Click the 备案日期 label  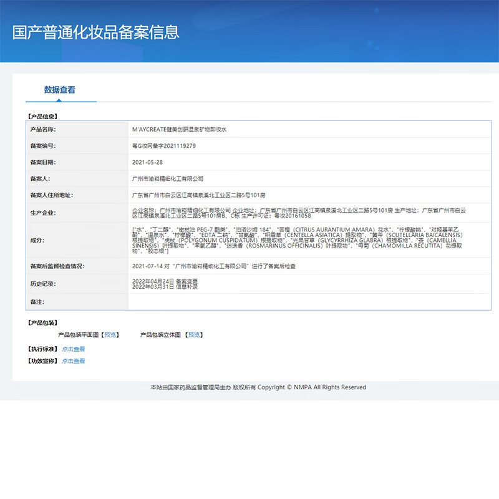[x=43, y=162]
